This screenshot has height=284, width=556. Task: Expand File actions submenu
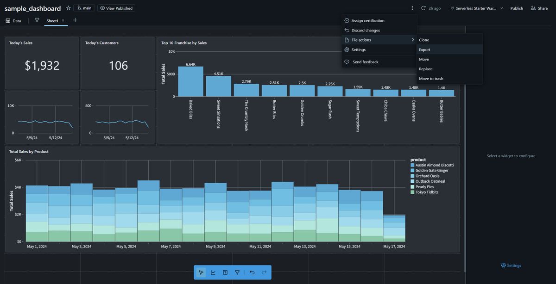pos(379,40)
